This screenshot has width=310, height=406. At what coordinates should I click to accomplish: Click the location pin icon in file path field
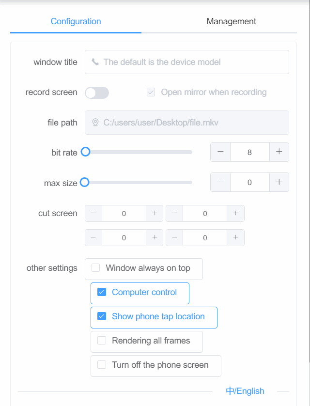tap(95, 123)
